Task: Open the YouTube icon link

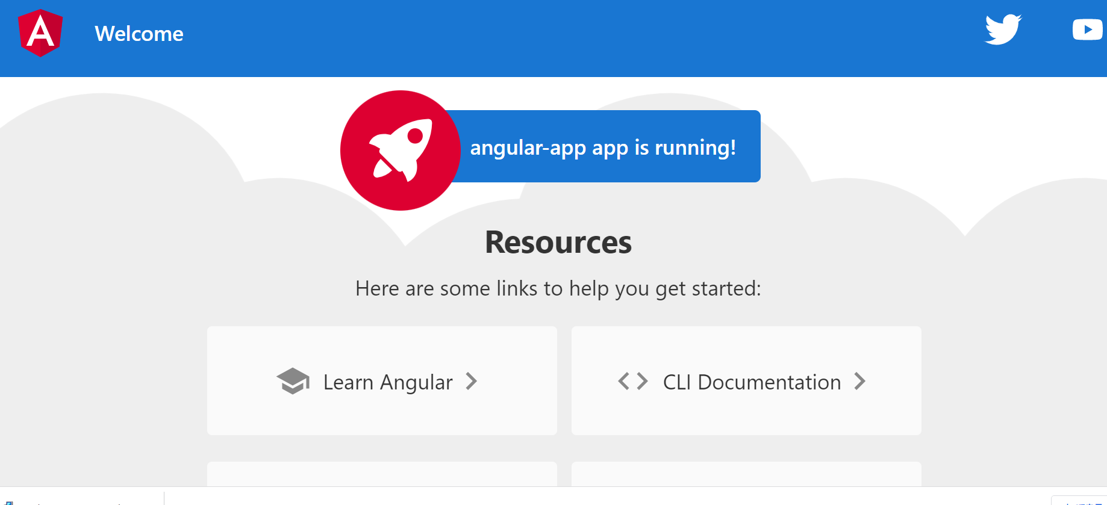Action: click(1088, 29)
